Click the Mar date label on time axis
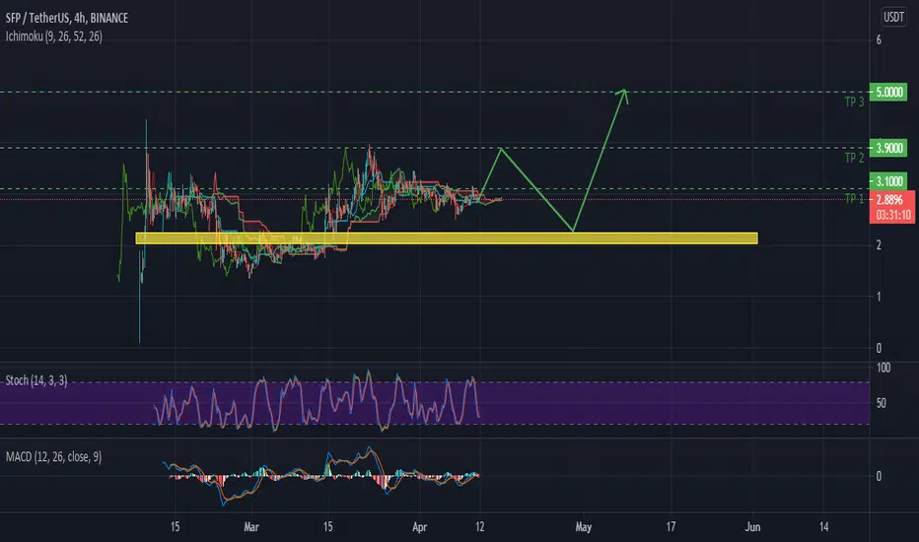 coord(251,527)
